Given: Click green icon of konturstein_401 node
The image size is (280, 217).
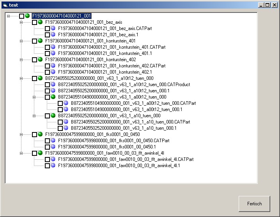Looking at the screenshot, I should tap(40, 41).
